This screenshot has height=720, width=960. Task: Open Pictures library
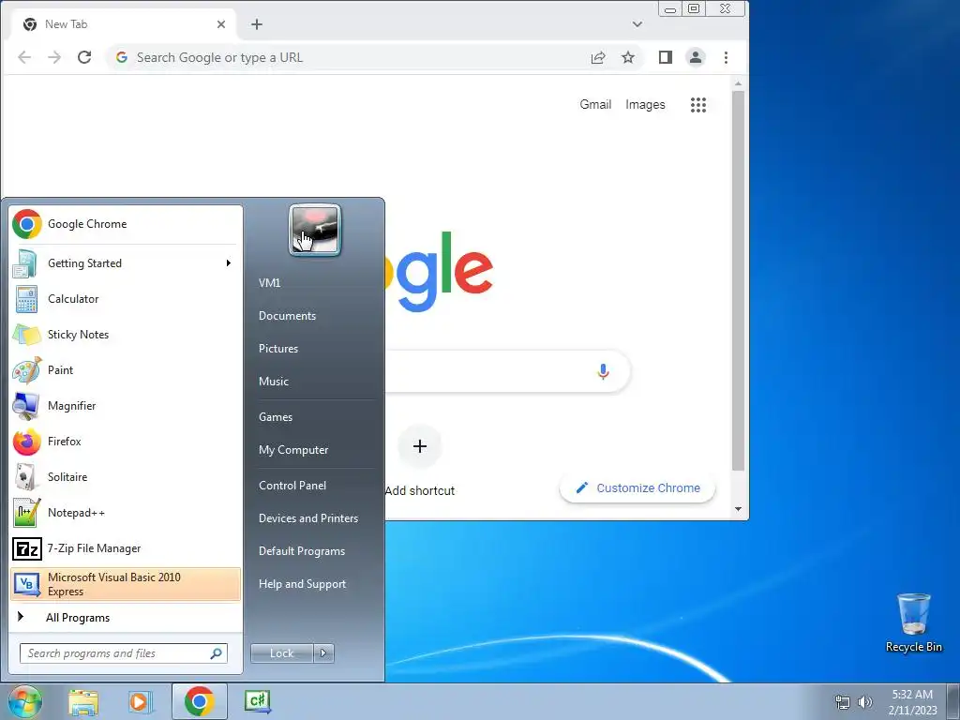coord(278,349)
